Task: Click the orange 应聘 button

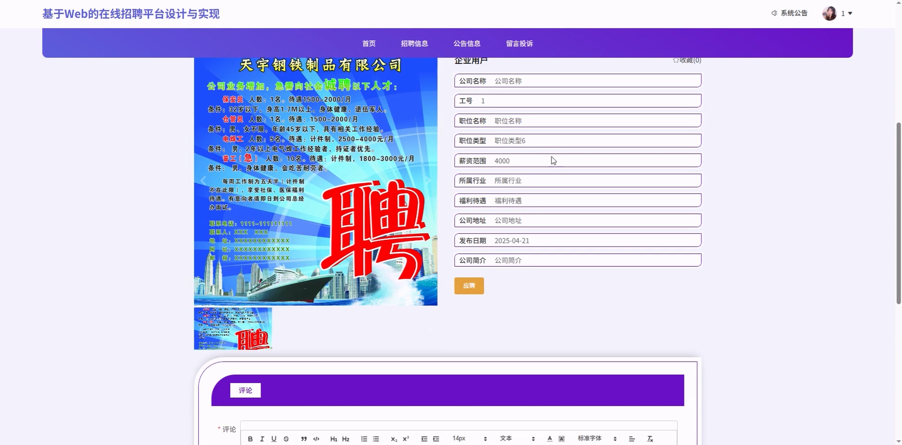Action: (x=469, y=285)
